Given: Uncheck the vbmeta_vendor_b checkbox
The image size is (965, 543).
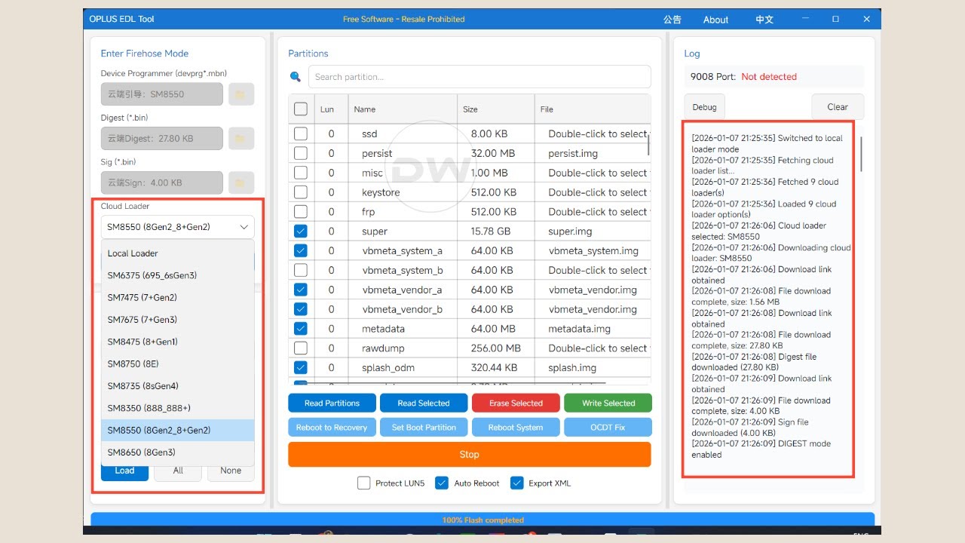Looking at the screenshot, I should click(x=301, y=309).
